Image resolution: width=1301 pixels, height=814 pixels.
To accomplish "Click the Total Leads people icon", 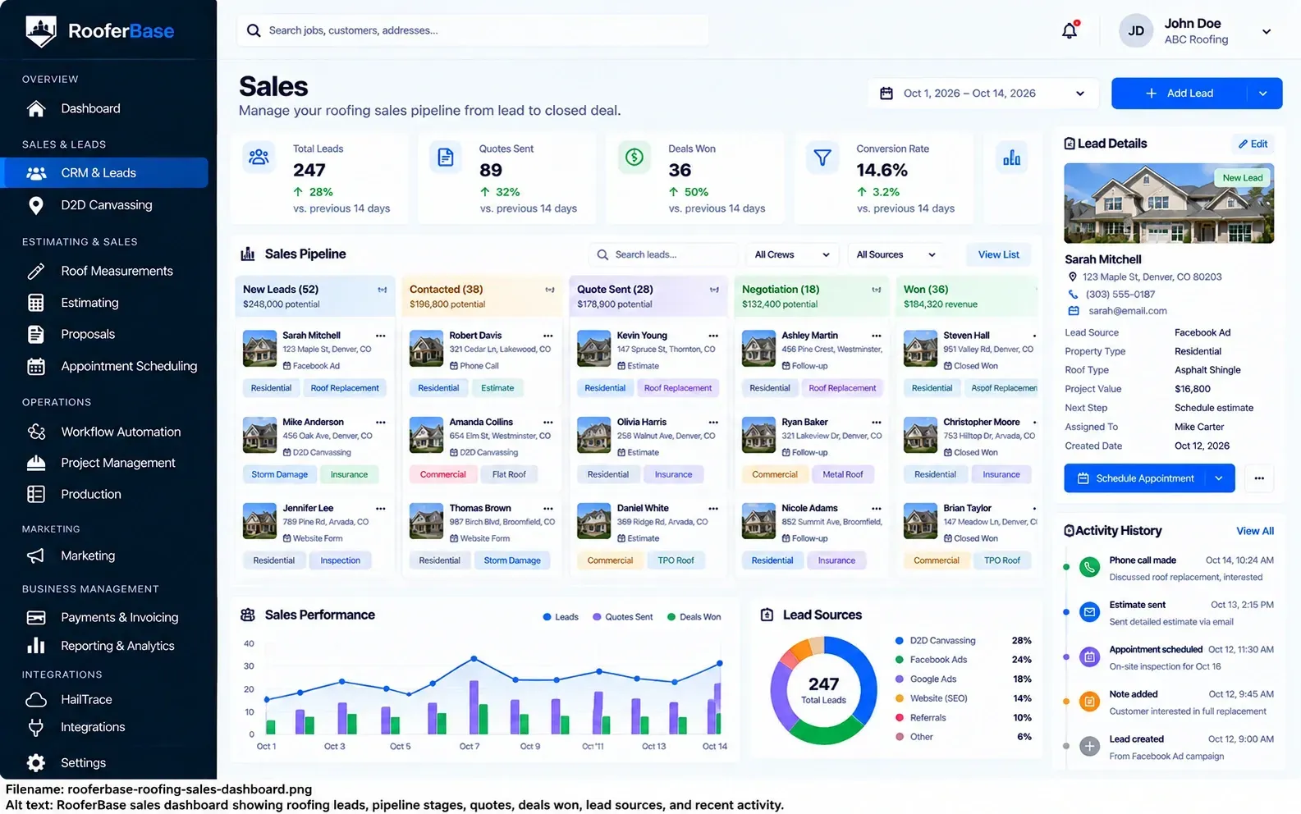I will [259, 157].
